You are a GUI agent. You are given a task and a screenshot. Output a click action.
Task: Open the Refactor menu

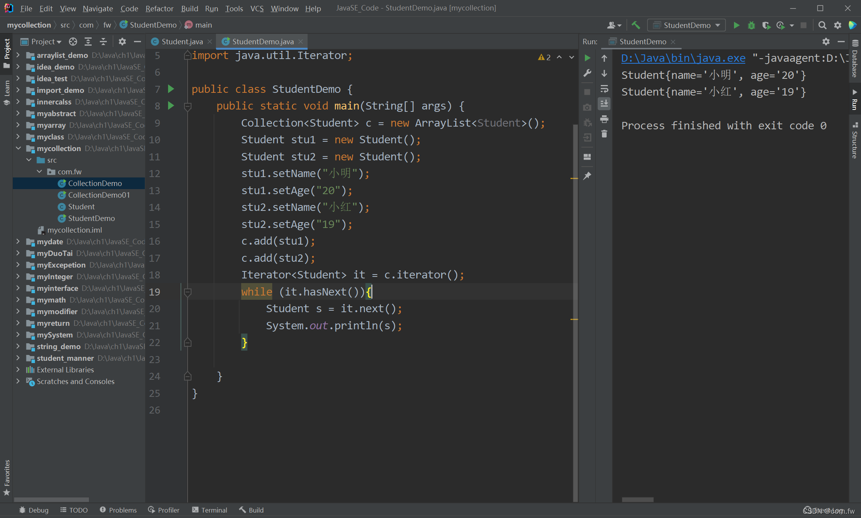[159, 8]
